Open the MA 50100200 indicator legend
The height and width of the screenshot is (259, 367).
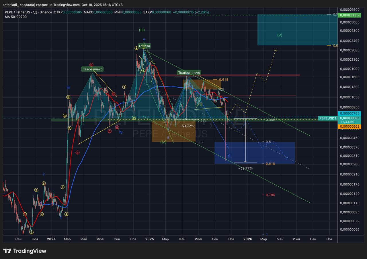tap(16, 17)
